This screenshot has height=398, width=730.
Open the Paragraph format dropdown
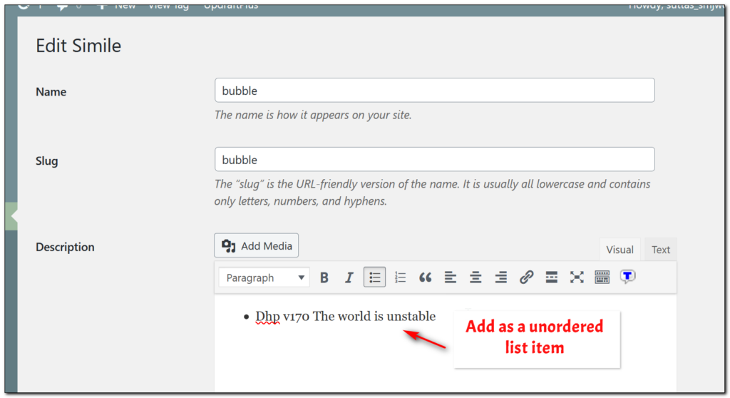[264, 277]
